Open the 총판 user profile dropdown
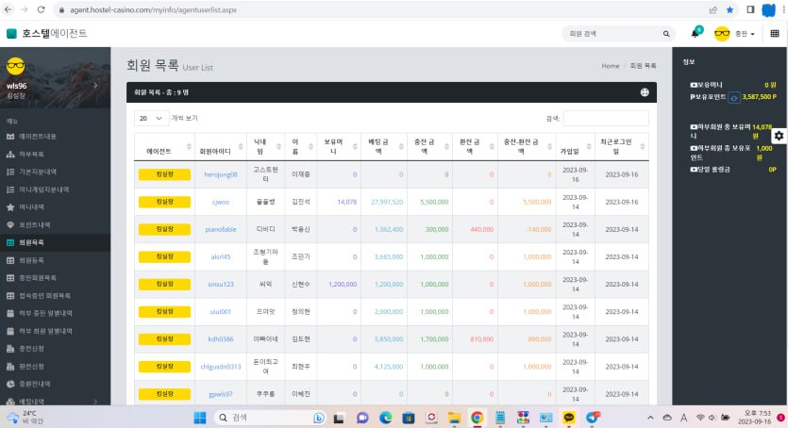 click(x=736, y=33)
